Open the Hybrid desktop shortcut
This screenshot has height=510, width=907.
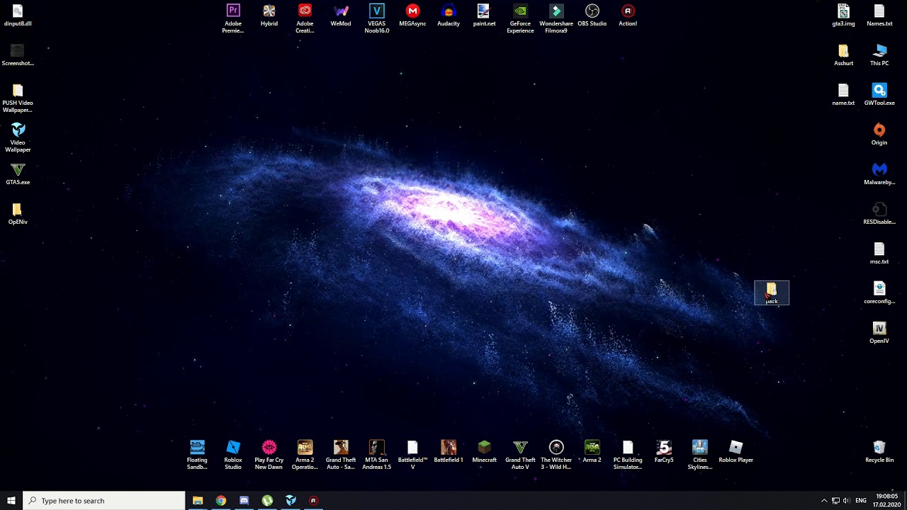tap(269, 16)
